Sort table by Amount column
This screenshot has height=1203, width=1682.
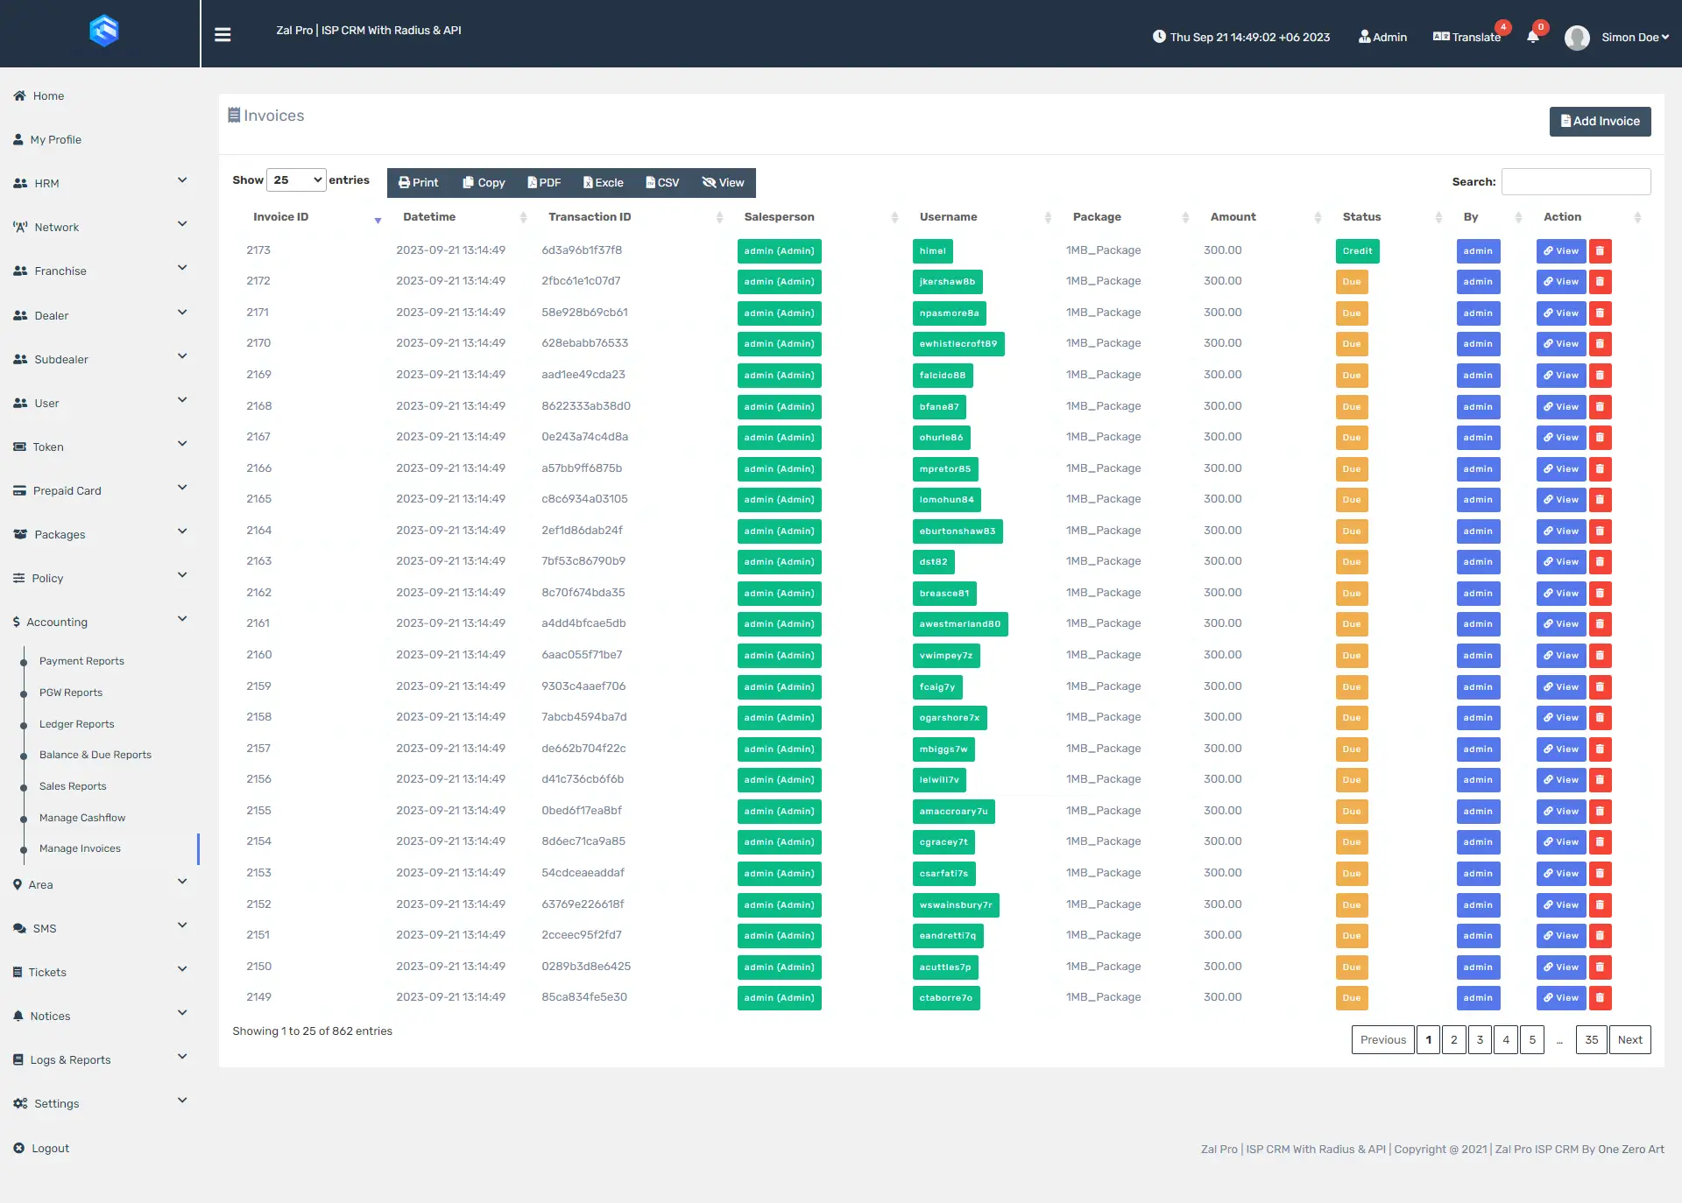[1233, 217]
